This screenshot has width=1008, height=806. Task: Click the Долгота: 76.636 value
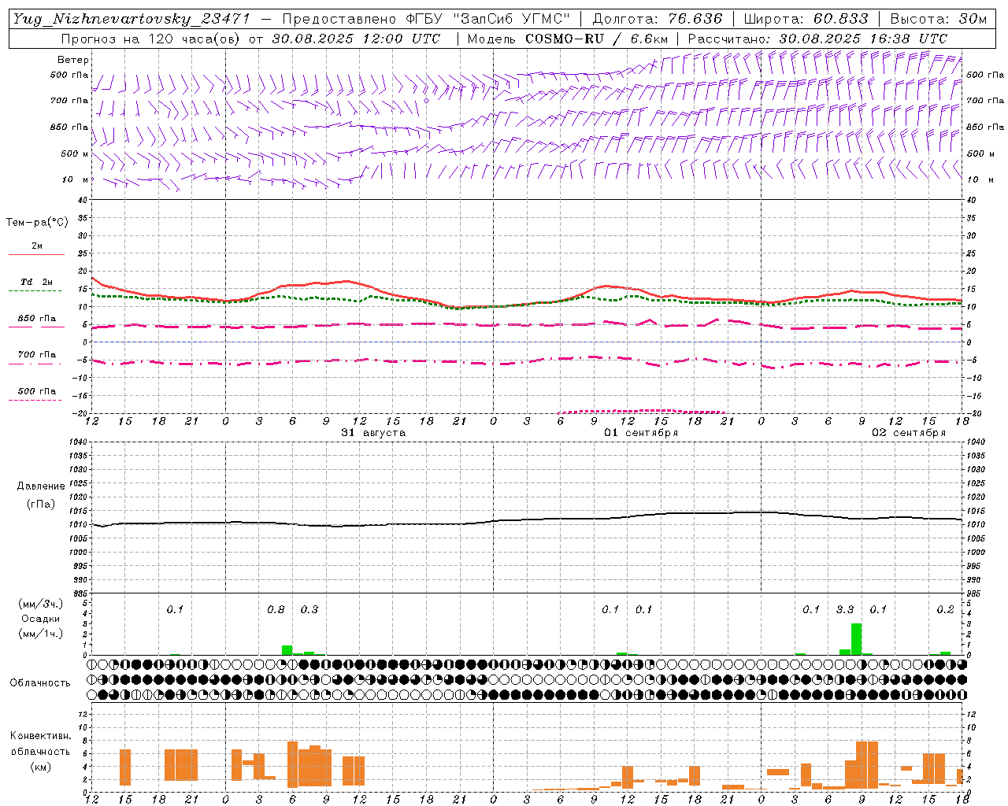pos(657,19)
